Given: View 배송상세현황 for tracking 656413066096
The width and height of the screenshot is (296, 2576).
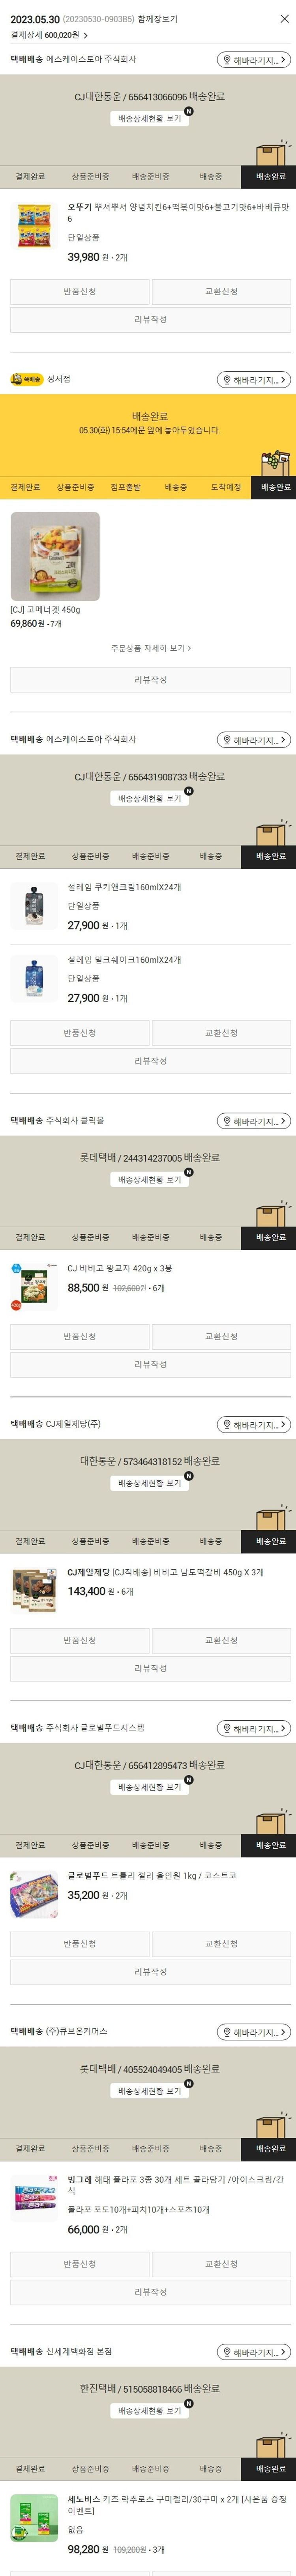Looking at the screenshot, I should pos(150,118).
